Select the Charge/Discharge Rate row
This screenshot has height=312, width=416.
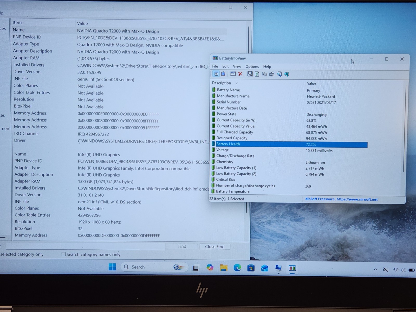click(x=289, y=156)
